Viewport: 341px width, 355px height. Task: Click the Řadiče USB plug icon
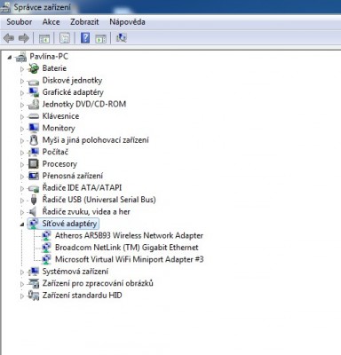point(34,200)
